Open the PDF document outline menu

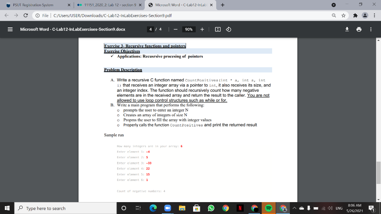(x=10, y=29)
